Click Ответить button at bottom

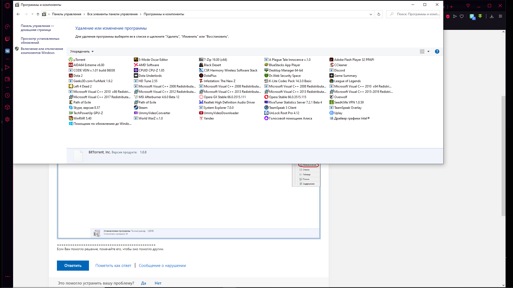pyautogui.click(x=73, y=266)
